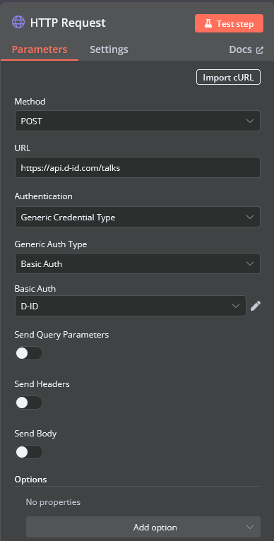Run the Test step button

[x=229, y=23]
